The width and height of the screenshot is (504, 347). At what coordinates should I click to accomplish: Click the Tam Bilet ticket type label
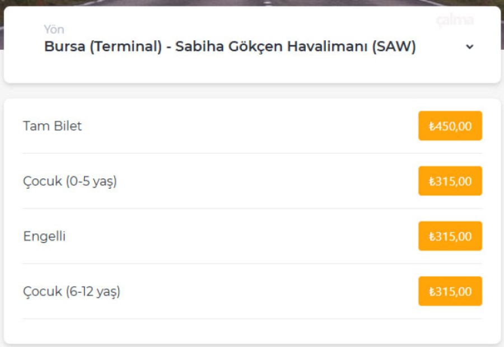53,125
